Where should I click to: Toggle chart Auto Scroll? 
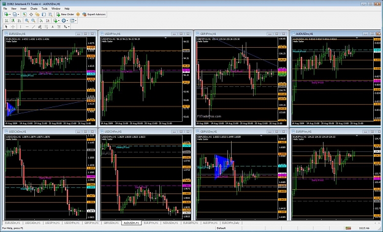point(41,20)
